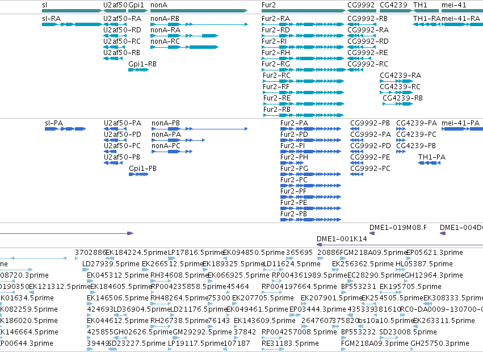The height and width of the screenshot is (352, 483).
Task: Select transcript Gpi1-RB
Action: (138, 70)
